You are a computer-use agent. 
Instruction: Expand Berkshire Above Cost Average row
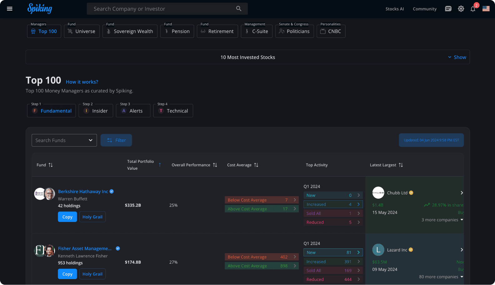(262, 209)
